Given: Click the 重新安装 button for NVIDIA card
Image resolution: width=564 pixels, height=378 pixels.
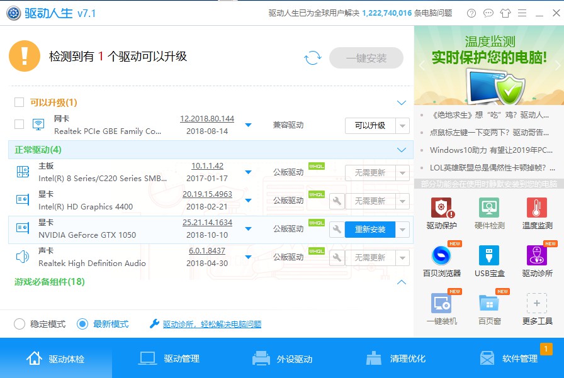Looking at the screenshot, I should [370, 229].
